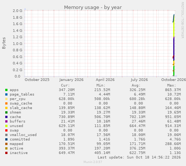Click the per_cpu pale yellow swatch

click(x=6, y=99)
